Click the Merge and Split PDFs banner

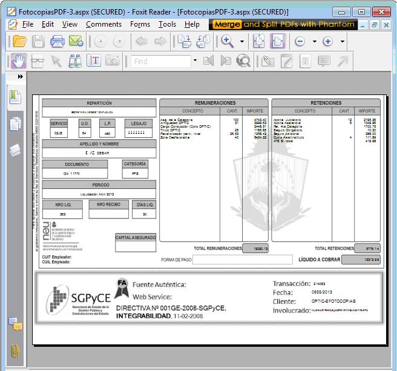click(x=283, y=24)
